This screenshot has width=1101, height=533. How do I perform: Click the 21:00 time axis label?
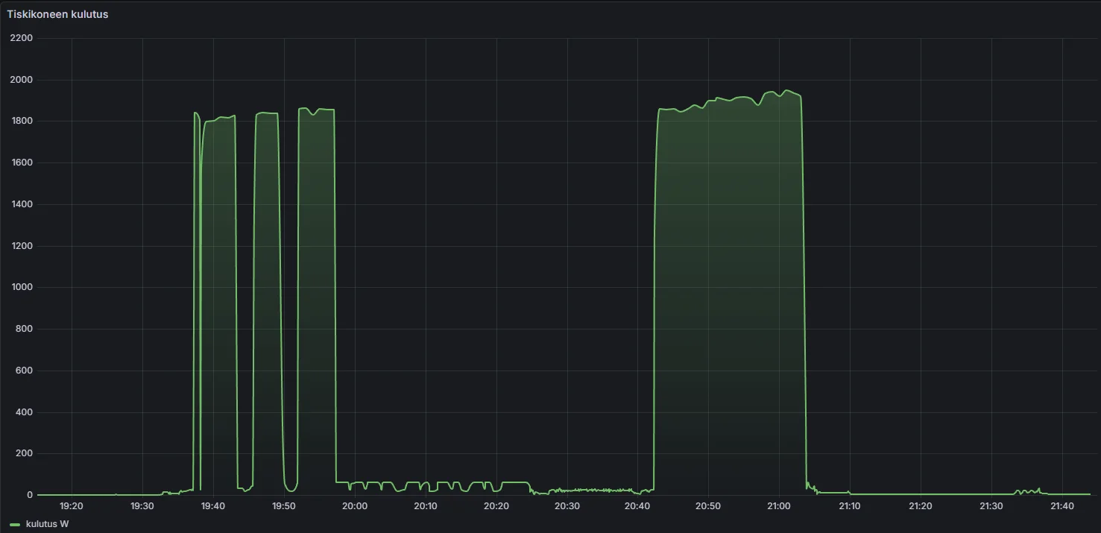pos(779,506)
